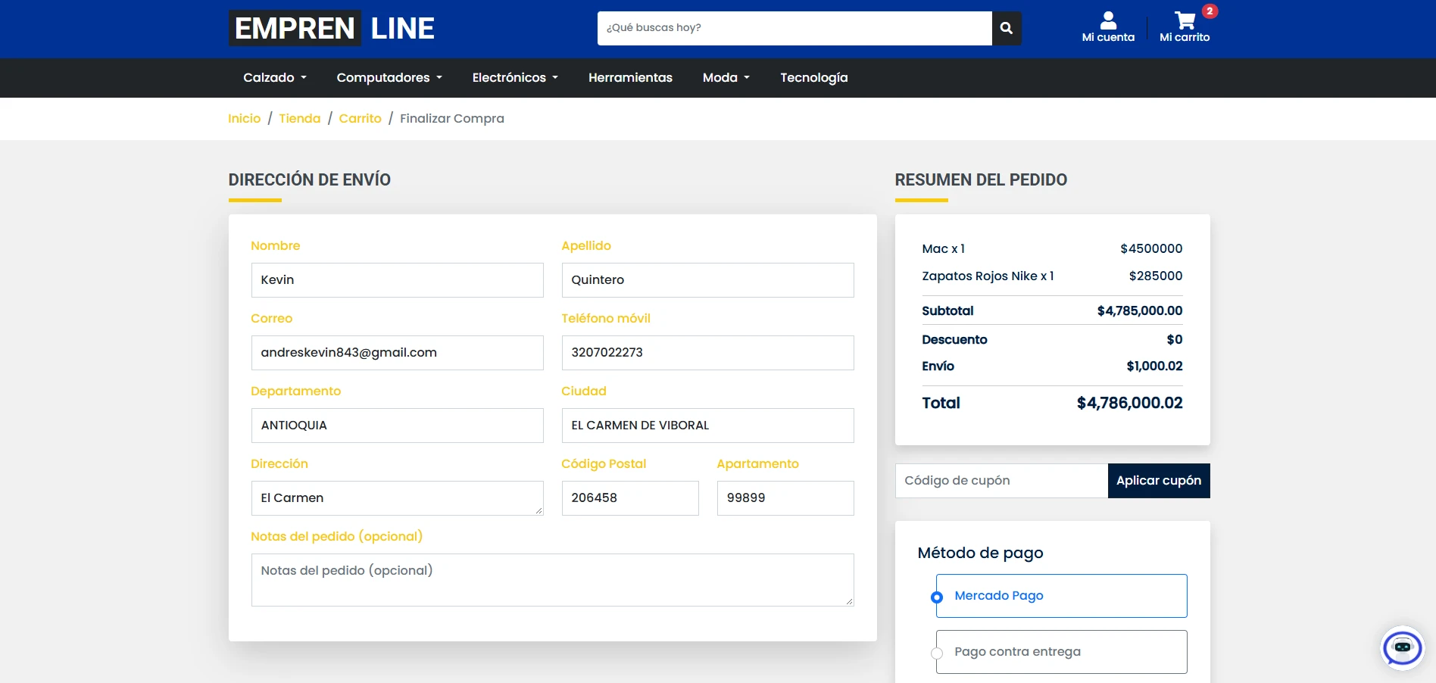The height and width of the screenshot is (683, 1436).
Task: Select Pago contra entrega radio button
Action: (937, 653)
